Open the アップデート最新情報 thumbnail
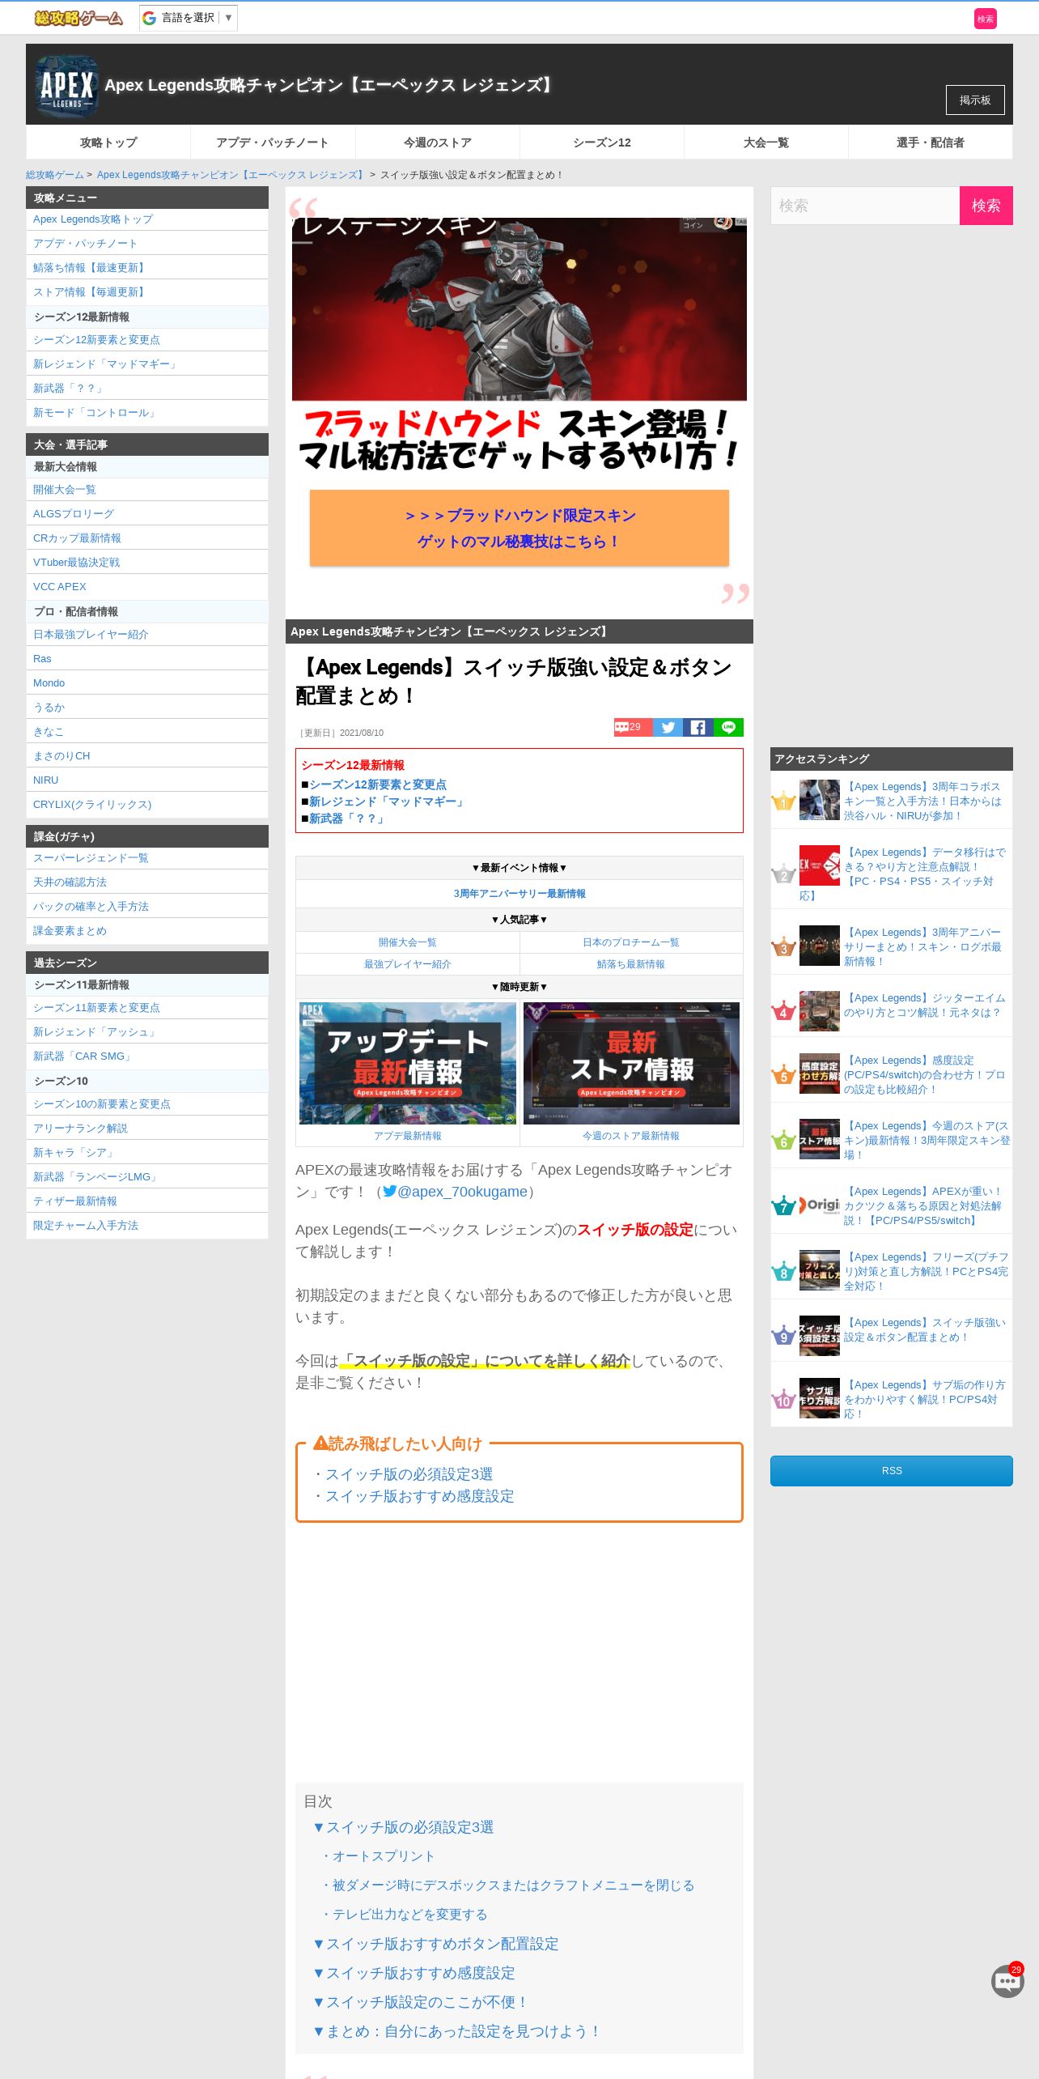This screenshot has height=2079, width=1039. [x=408, y=1063]
